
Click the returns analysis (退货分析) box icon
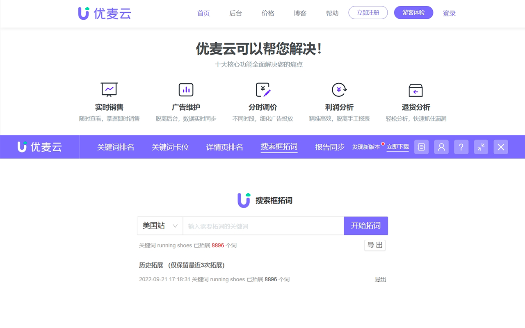(x=415, y=89)
